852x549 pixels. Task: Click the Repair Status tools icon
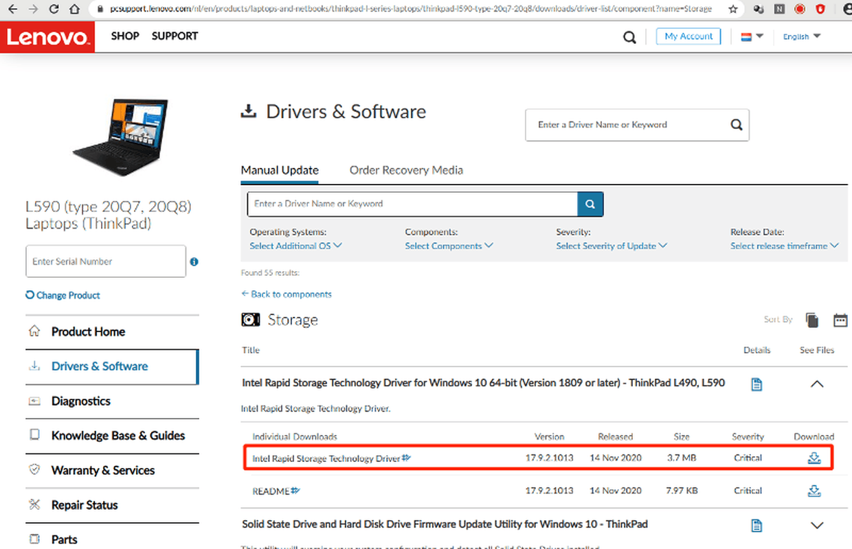coord(34,505)
